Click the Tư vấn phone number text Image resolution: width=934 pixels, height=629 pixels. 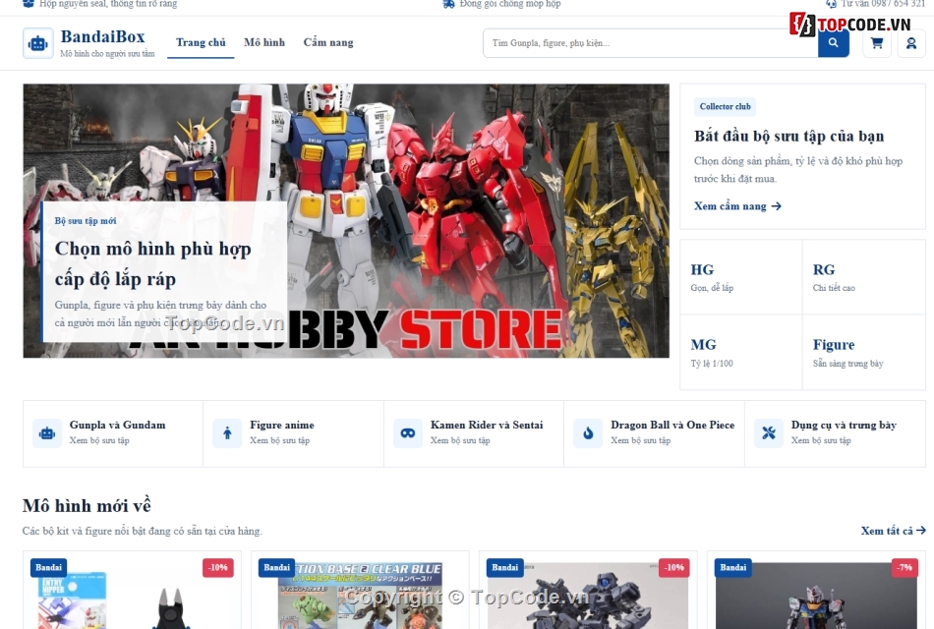(x=883, y=4)
